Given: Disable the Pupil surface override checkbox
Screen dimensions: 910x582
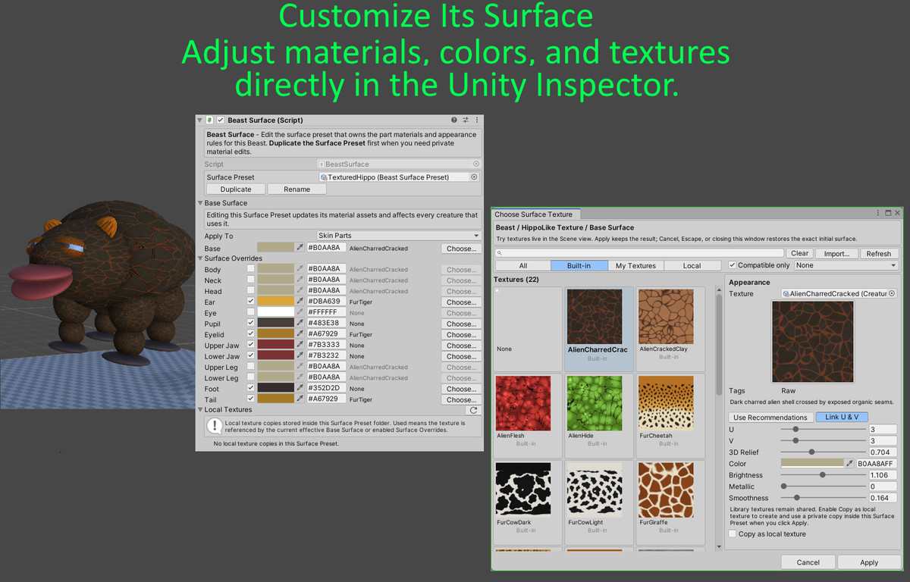Looking at the screenshot, I should (251, 324).
